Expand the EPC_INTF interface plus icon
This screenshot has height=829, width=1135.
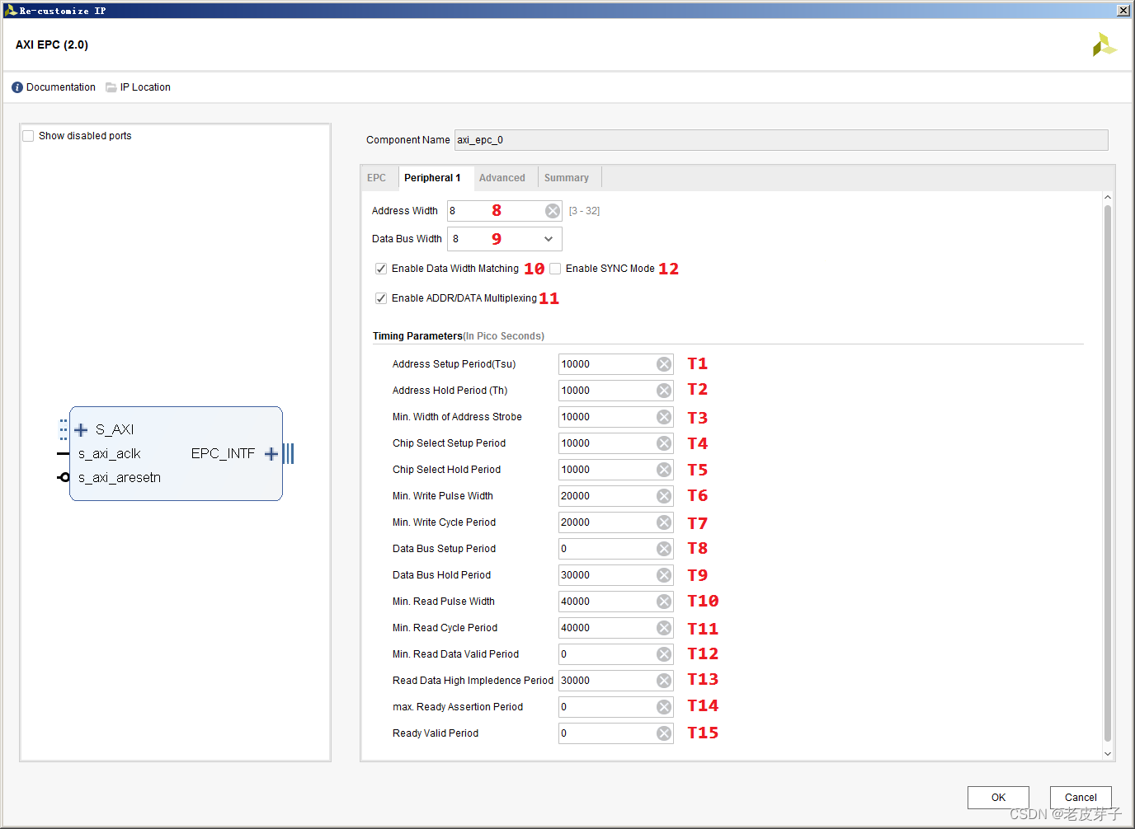point(271,454)
